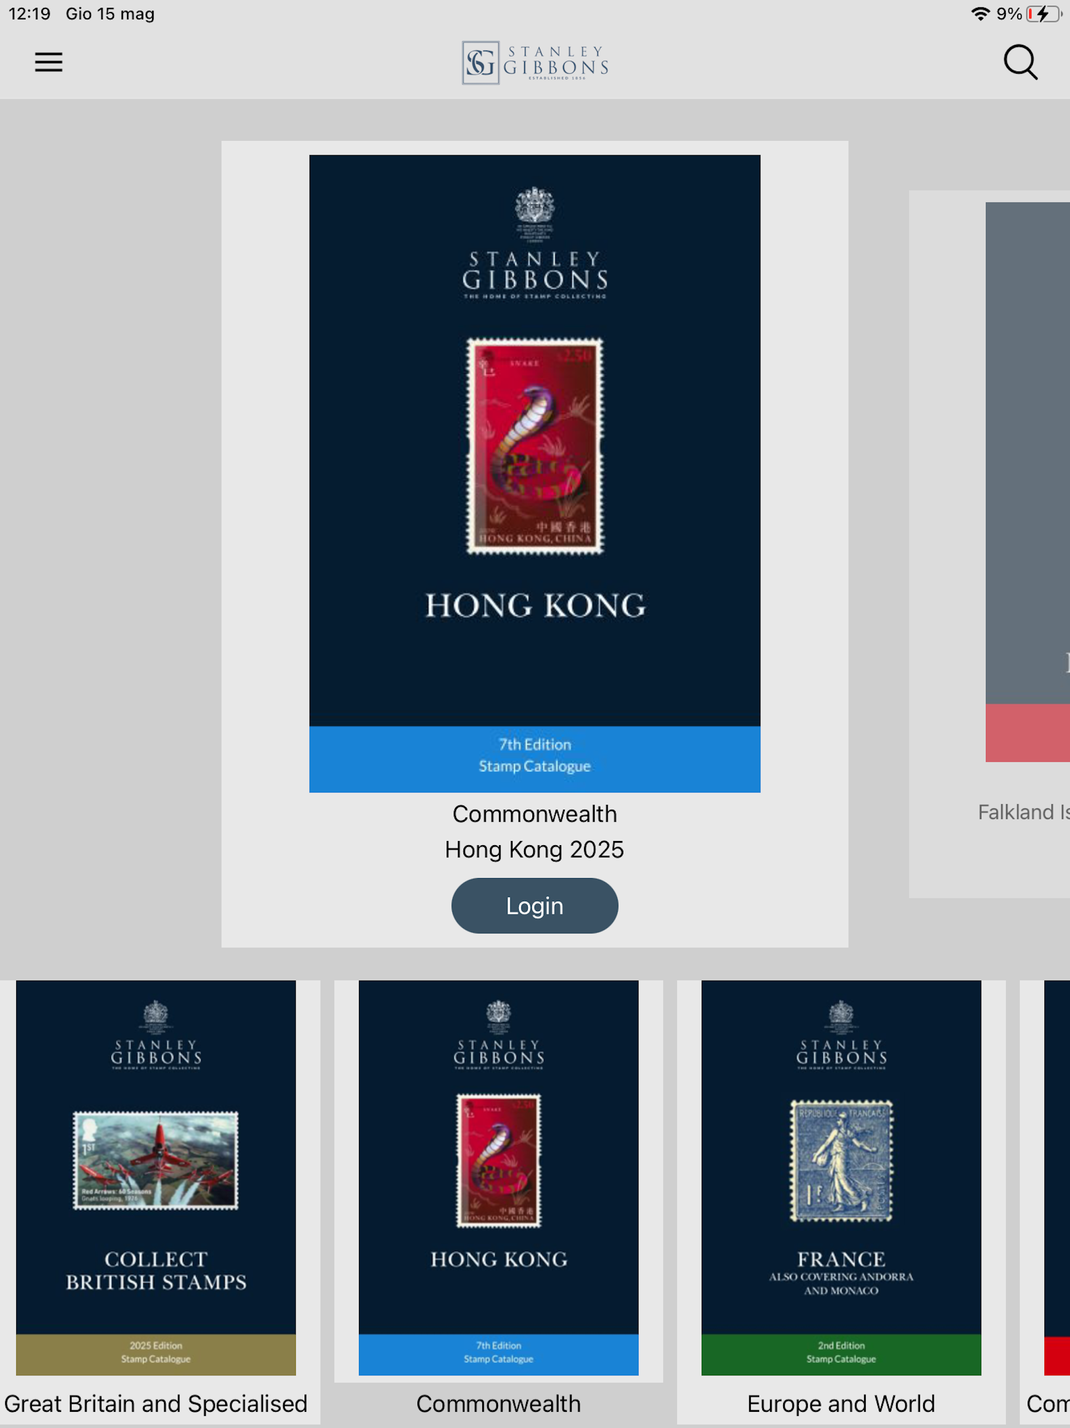The width and height of the screenshot is (1070, 1428).
Task: Check the Wi-Fi status icon
Action: (x=980, y=14)
